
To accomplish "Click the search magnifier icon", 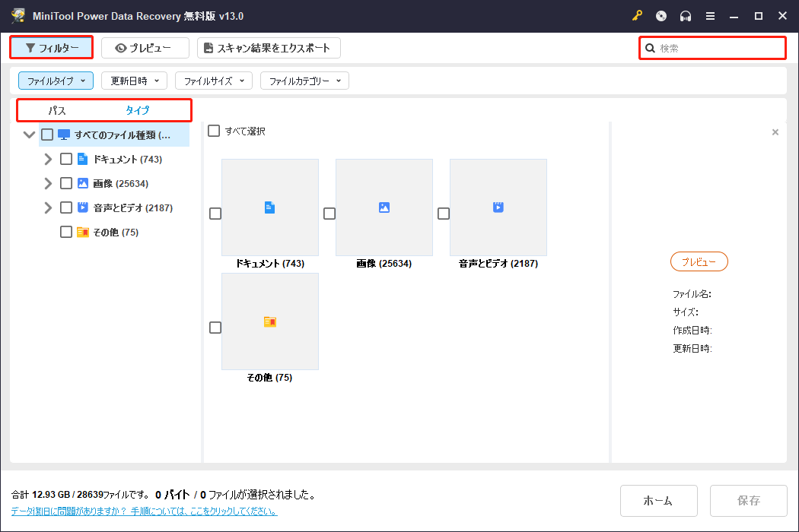I will [650, 49].
